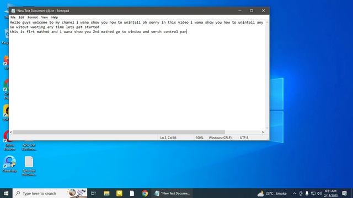Open File Explorer from the taskbar
Image resolution: width=353 pixels, height=198 pixels.
tap(106, 193)
